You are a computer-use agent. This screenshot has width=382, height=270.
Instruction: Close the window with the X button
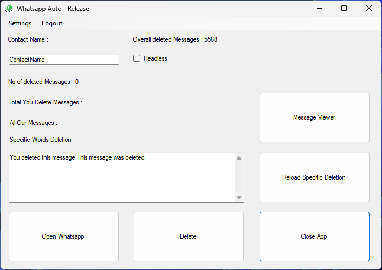click(369, 8)
